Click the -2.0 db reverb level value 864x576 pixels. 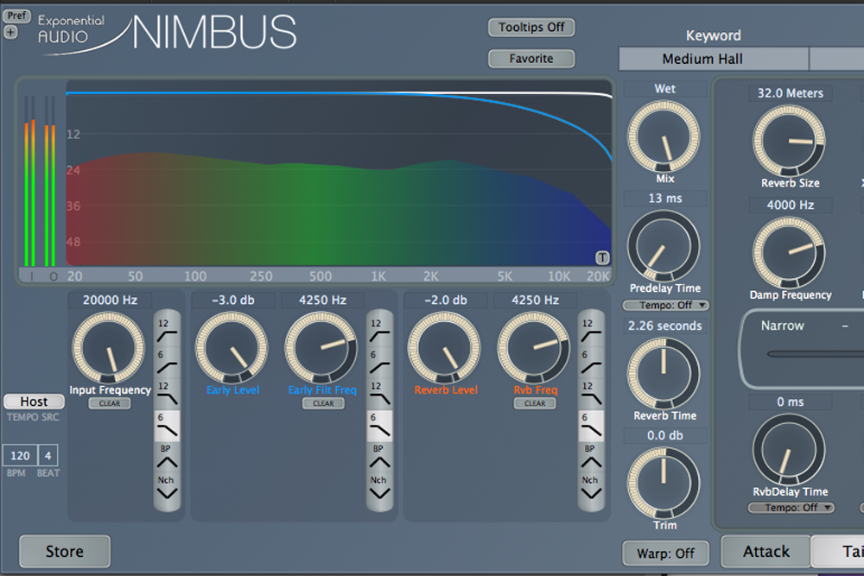pyautogui.click(x=446, y=301)
